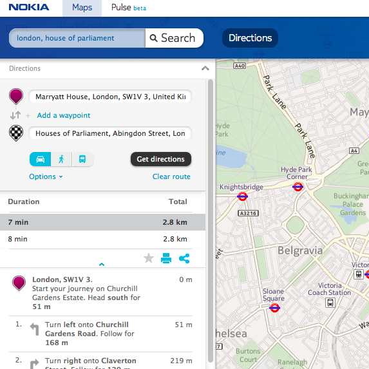Click the Nokia logo
Screen dimensions: 369x369
click(29, 7)
